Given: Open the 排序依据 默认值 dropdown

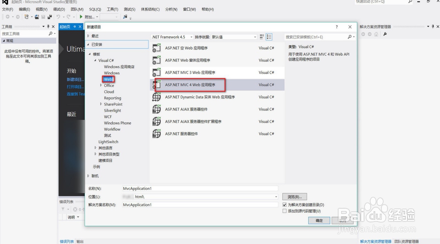Looking at the screenshot, I should [234, 37].
